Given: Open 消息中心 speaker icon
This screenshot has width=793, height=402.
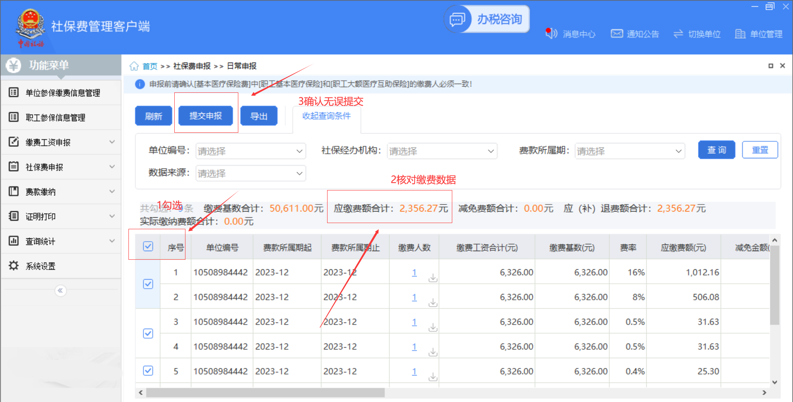Looking at the screenshot, I should tap(551, 33).
